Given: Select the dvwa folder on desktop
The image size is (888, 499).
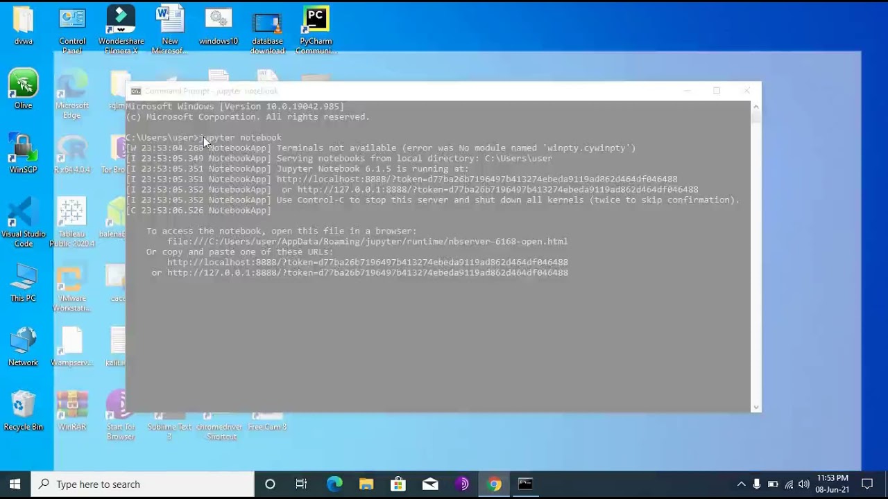Looking at the screenshot, I should pyautogui.click(x=23, y=26).
